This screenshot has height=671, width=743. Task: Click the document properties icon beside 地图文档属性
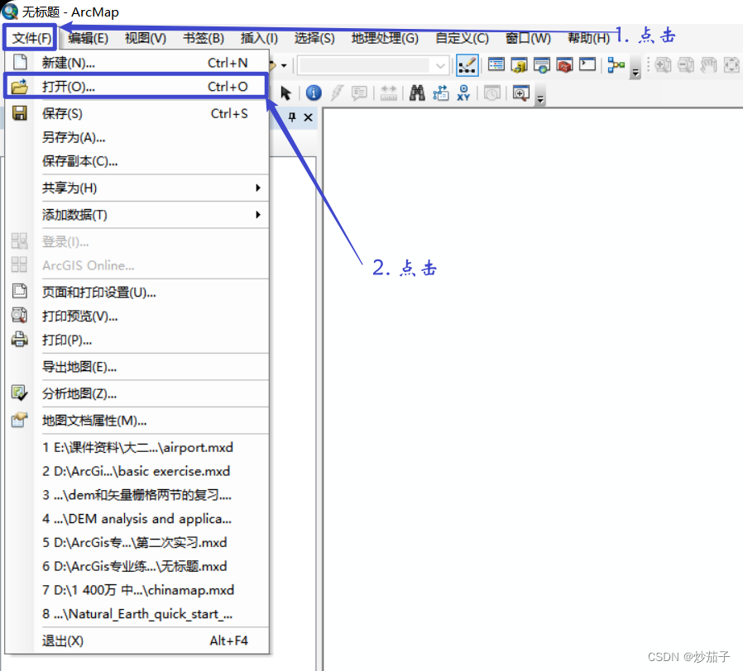(x=19, y=420)
